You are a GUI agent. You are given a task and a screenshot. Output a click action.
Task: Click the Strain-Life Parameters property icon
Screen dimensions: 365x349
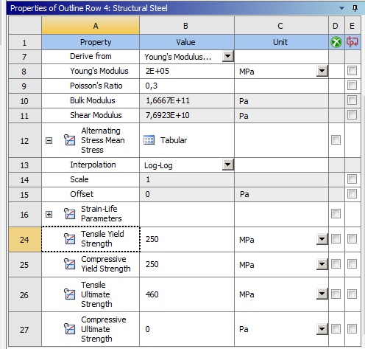click(x=69, y=214)
